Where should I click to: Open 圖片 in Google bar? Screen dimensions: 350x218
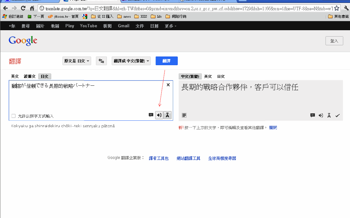[x=40, y=26]
